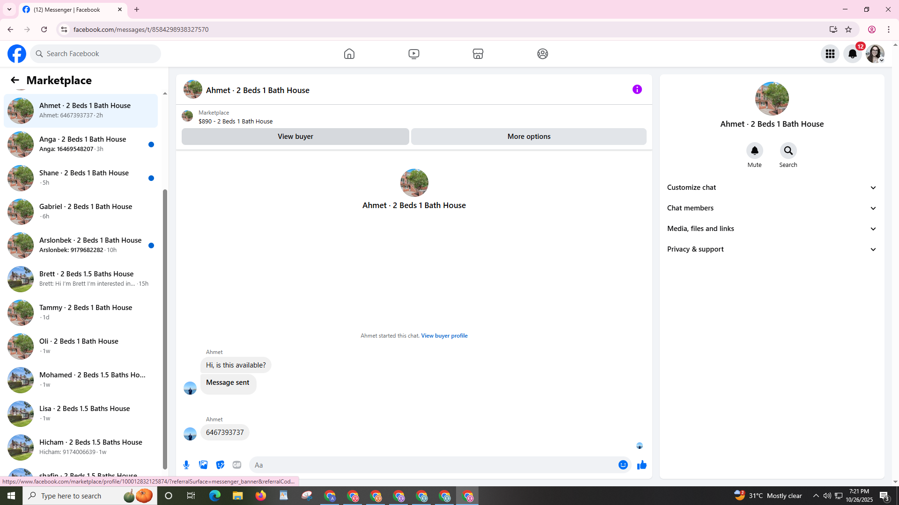Expand Customize chat section
Image resolution: width=899 pixels, height=505 pixels.
pyautogui.click(x=772, y=188)
